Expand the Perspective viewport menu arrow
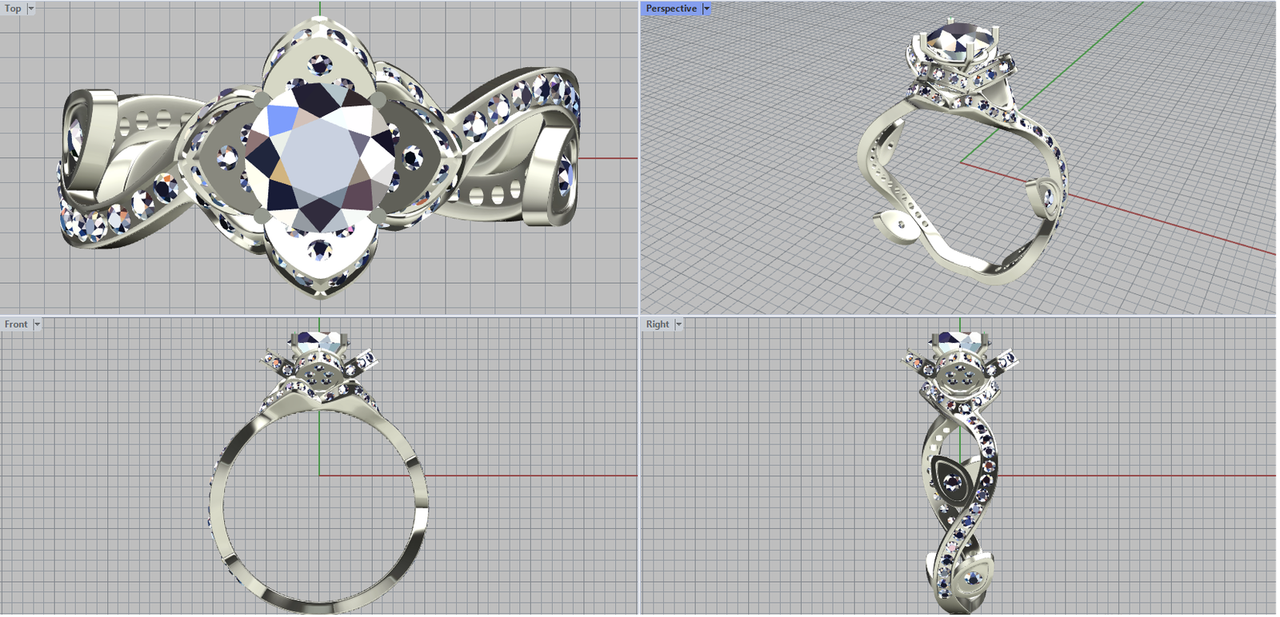The height and width of the screenshot is (617, 1280). click(706, 9)
